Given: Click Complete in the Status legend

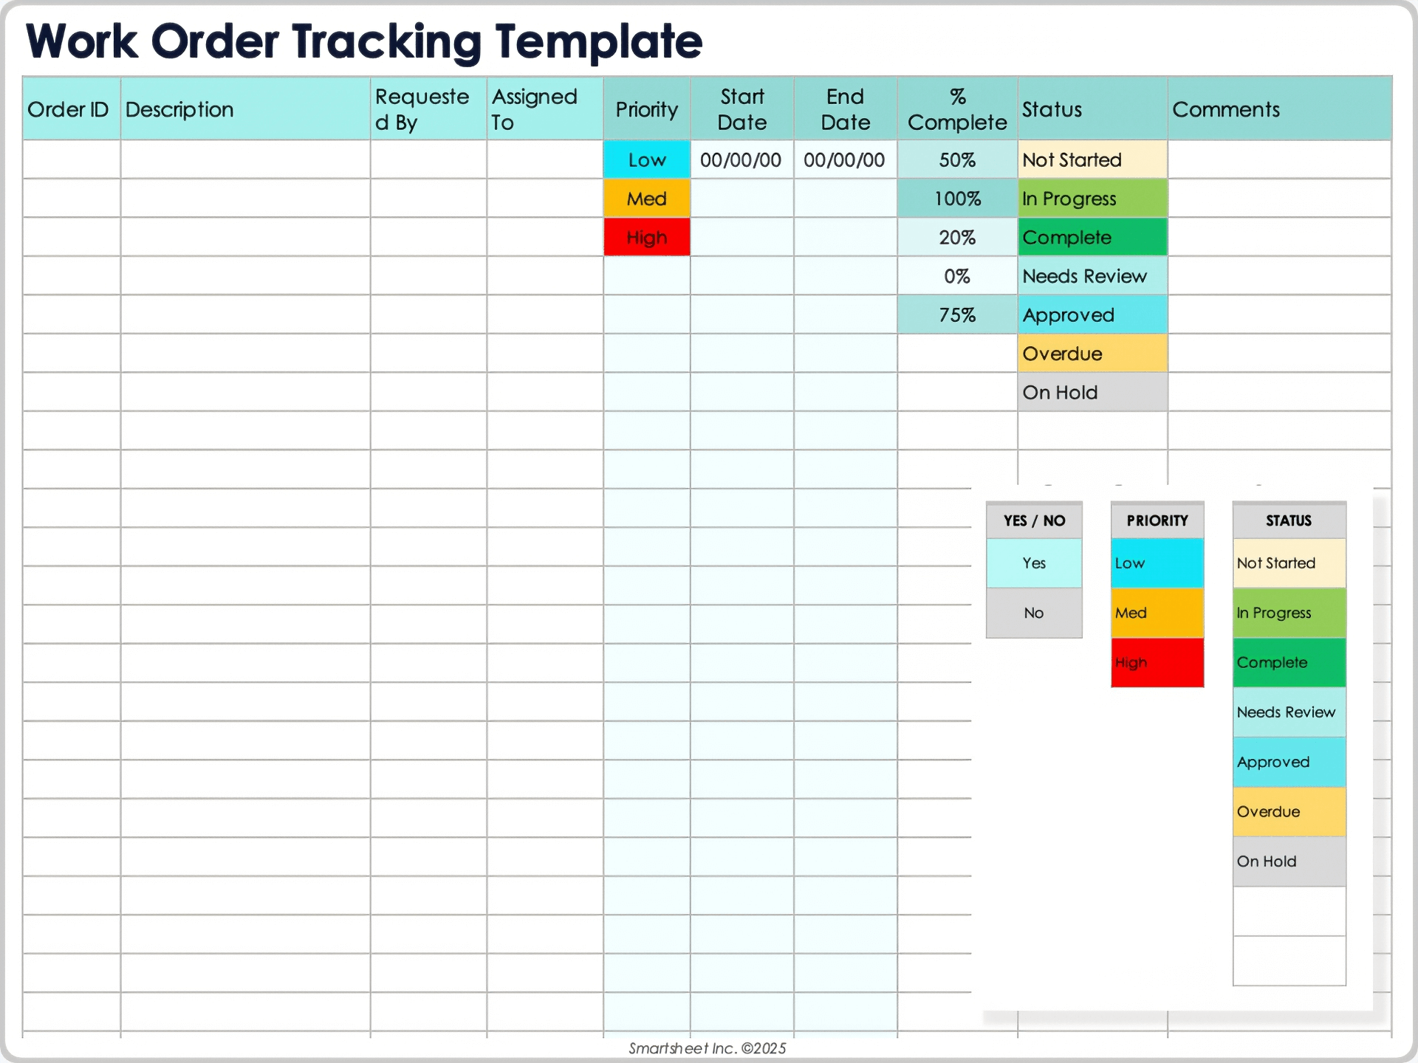Looking at the screenshot, I should coord(1289,662).
